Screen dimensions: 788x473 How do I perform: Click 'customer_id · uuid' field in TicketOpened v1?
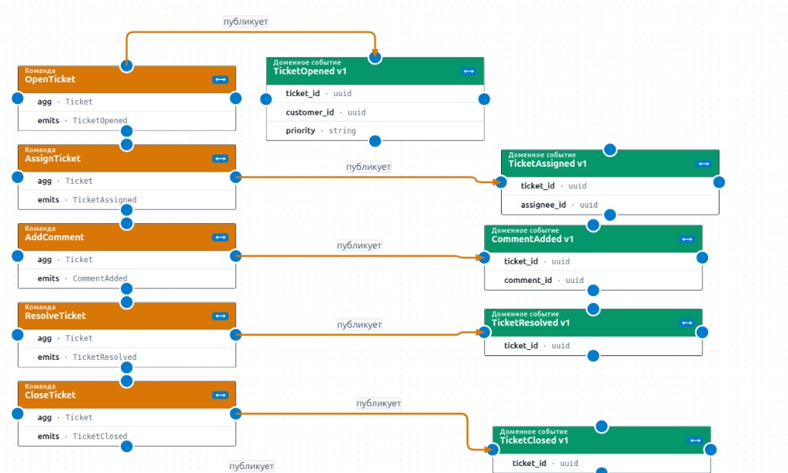pyautogui.click(x=375, y=112)
